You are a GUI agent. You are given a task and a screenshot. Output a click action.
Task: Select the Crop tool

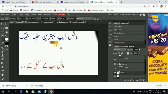click(2, 39)
